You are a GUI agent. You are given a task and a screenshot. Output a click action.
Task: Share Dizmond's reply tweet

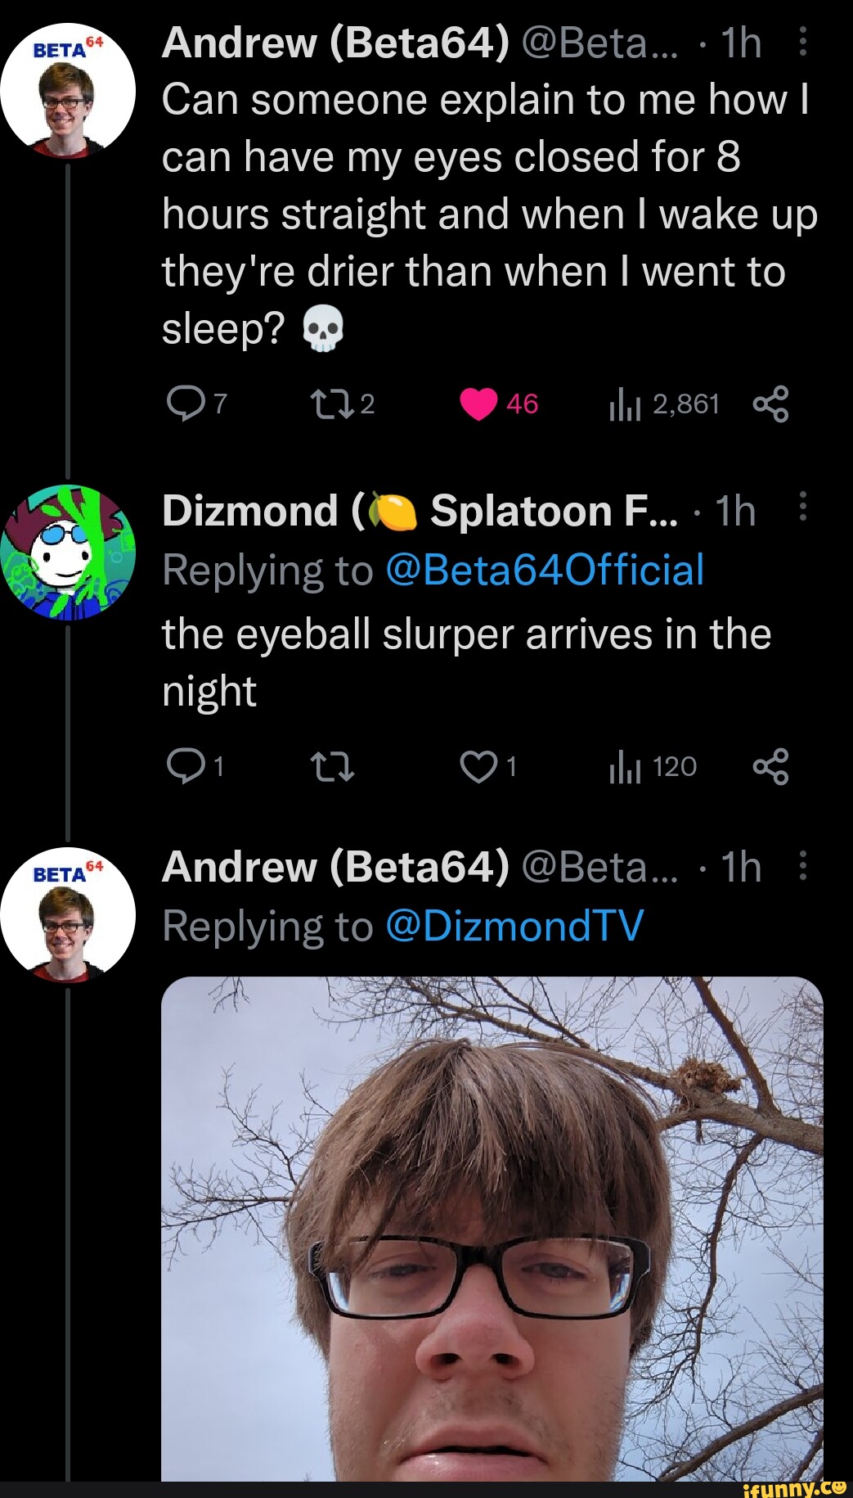(770, 767)
